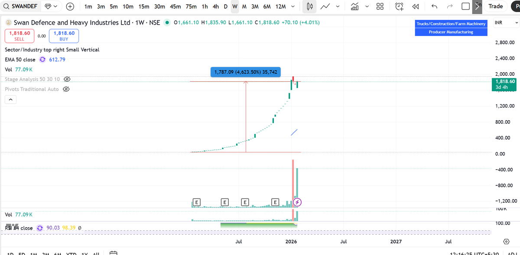
Task: Click the BUY 1,818.60 button
Action: click(x=64, y=36)
